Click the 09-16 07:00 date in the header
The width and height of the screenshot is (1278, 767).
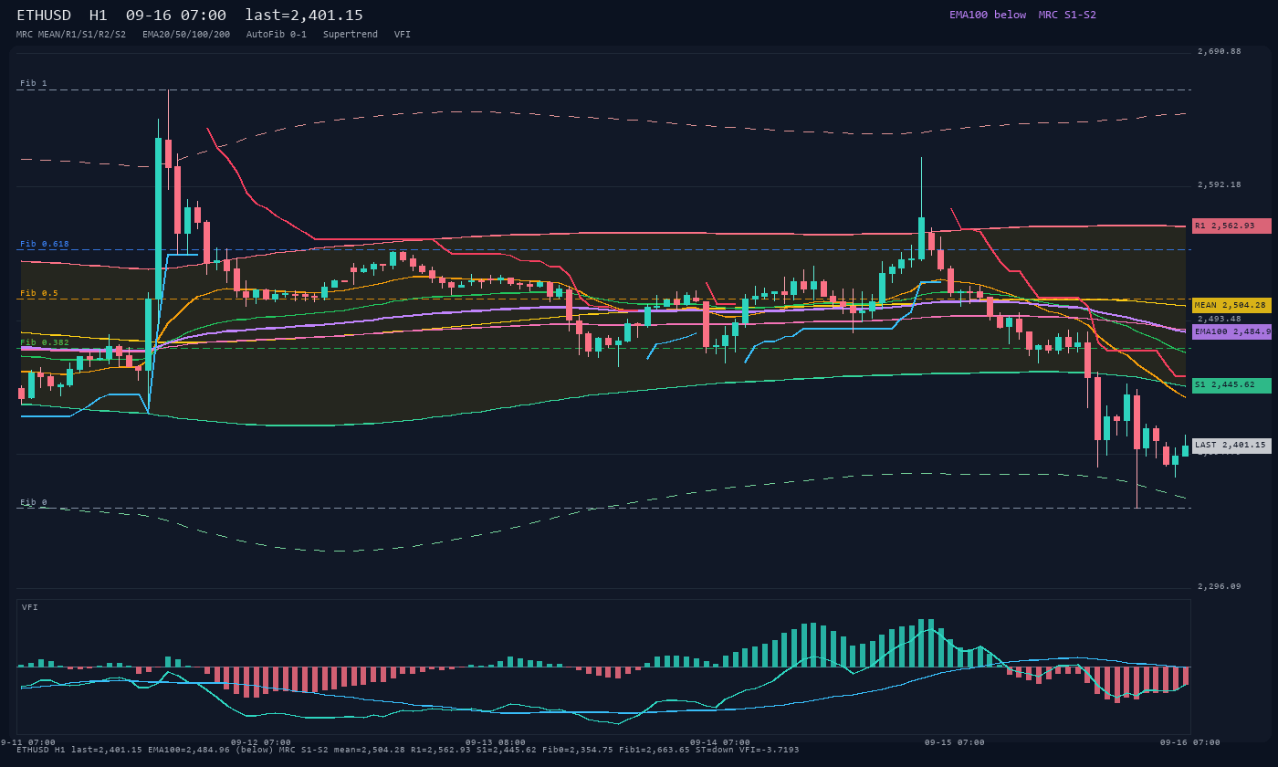176,16
